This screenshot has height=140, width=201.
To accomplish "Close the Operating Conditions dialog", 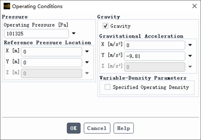I will coord(195,6).
